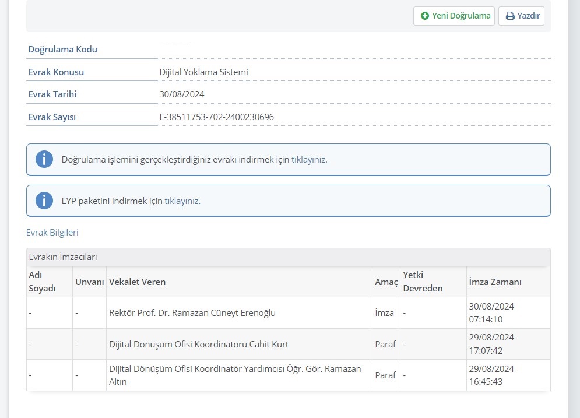The image size is (580, 418).
Task: Click the İmza Zamanı column header
Action: [495, 282]
